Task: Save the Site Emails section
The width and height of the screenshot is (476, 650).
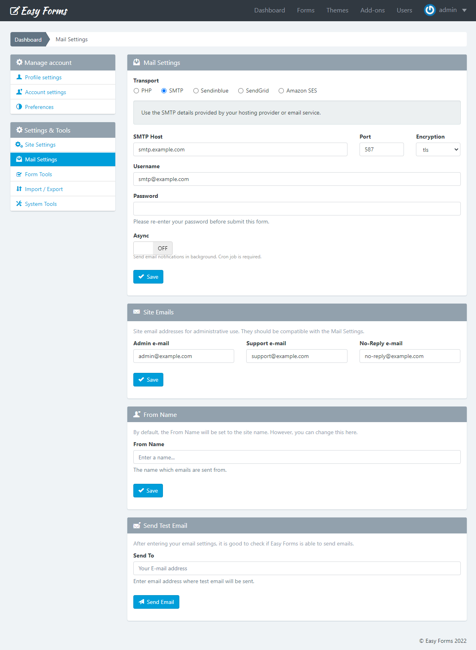Action: (x=148, y=380)
